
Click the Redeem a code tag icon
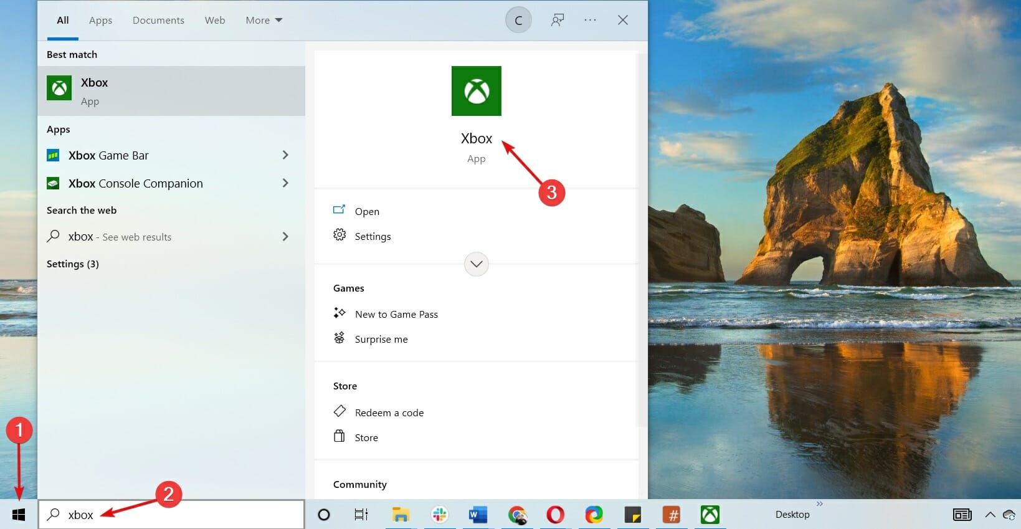[x=340, y=411]
